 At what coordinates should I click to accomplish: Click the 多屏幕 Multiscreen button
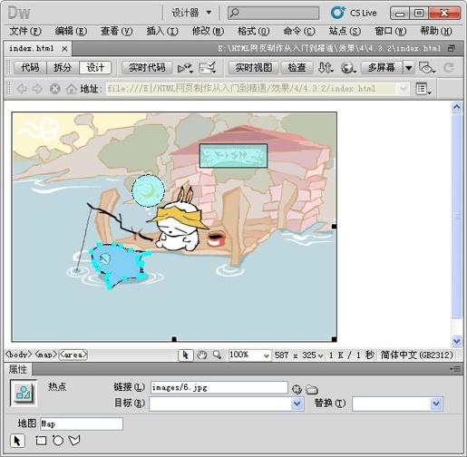[x=382, y=67]
